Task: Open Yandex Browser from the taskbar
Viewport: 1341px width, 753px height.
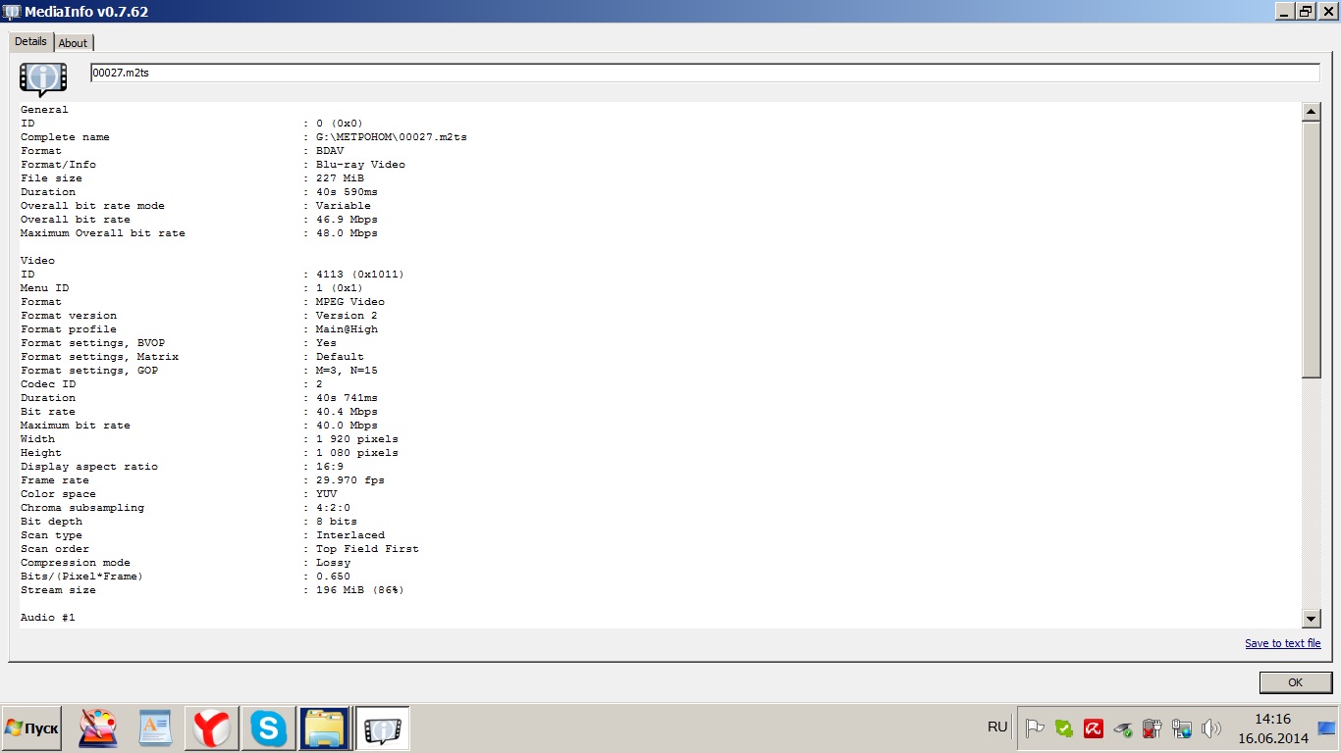Action: coord(211,728)
